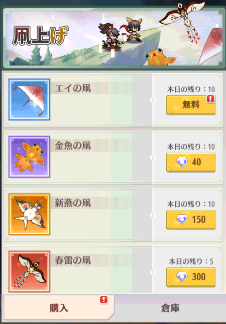
Task: Click the 凧上げ event banner
Action: 114,38
